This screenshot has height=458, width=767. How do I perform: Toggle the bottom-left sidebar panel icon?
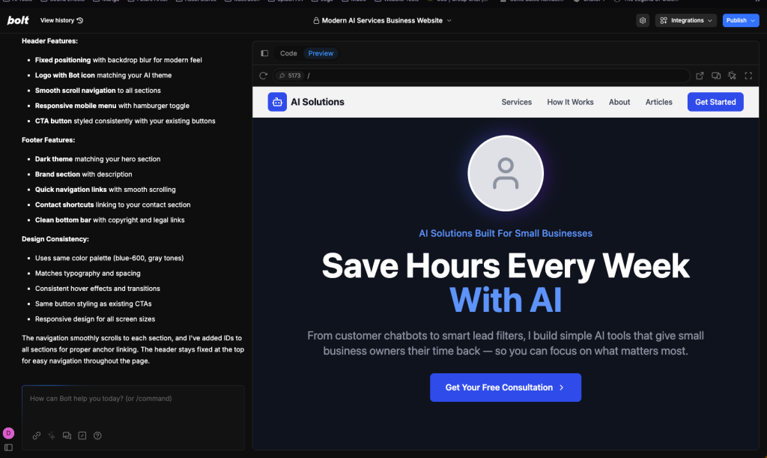point(8,448)
